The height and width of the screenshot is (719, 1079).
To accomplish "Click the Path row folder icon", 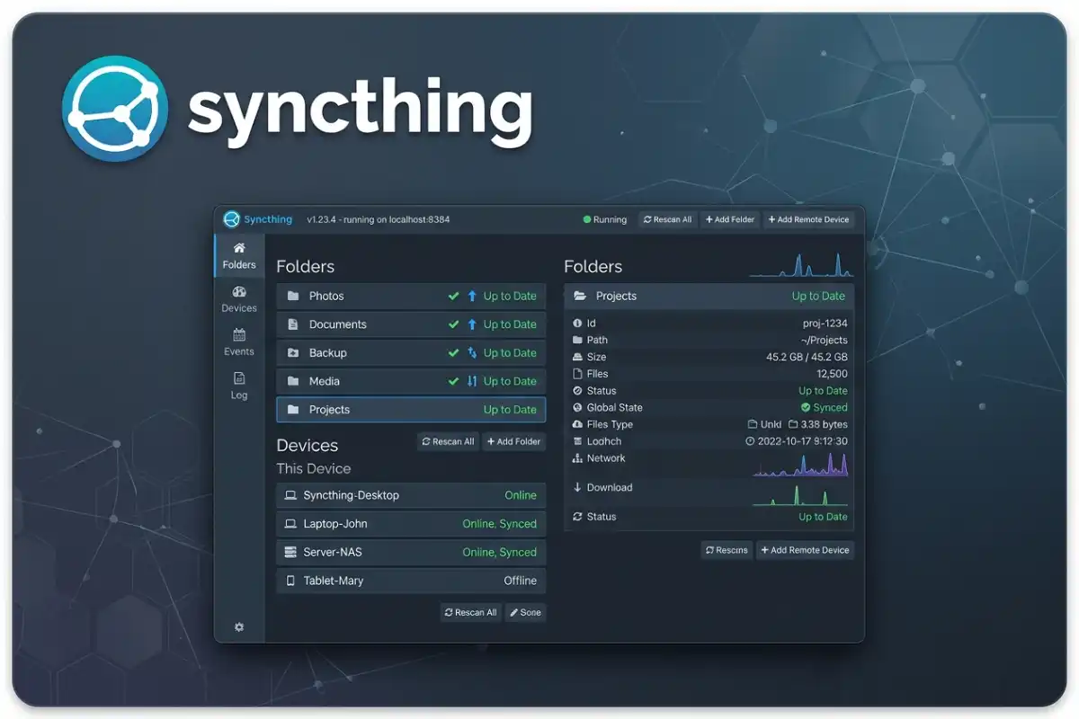I will [577, 340].
